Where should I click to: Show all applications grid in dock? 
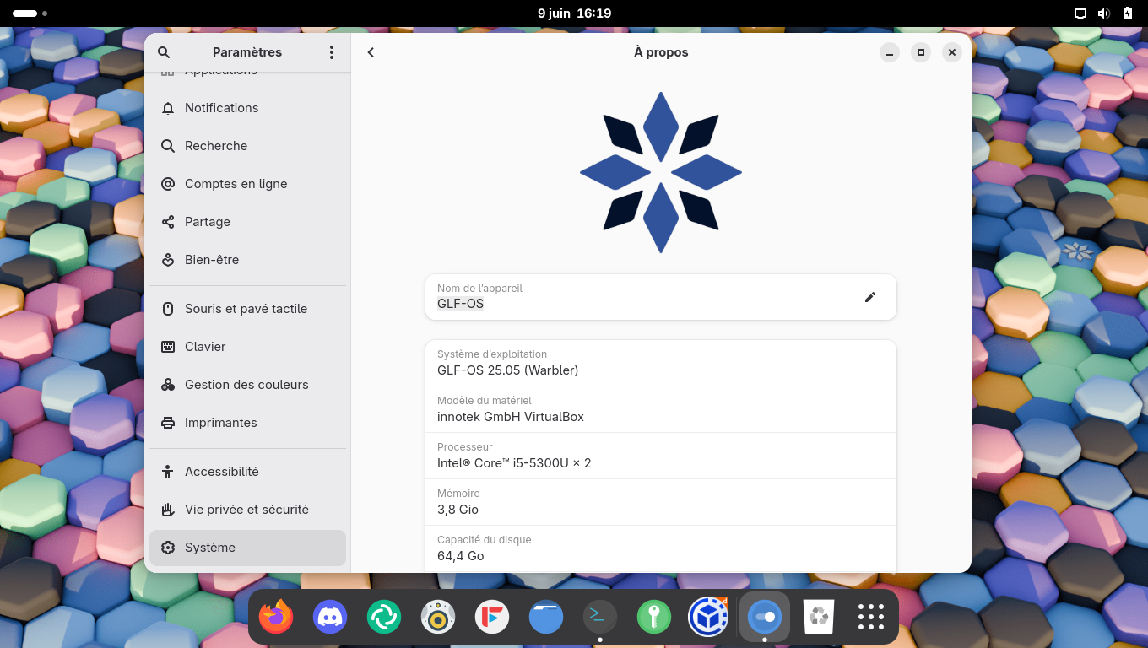[x=871, y=618]
